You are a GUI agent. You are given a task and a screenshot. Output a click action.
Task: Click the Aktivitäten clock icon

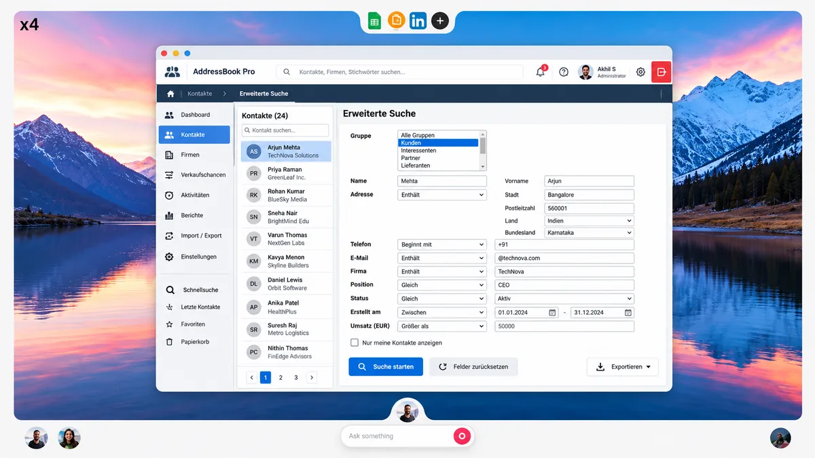click(x=169, y=195)
